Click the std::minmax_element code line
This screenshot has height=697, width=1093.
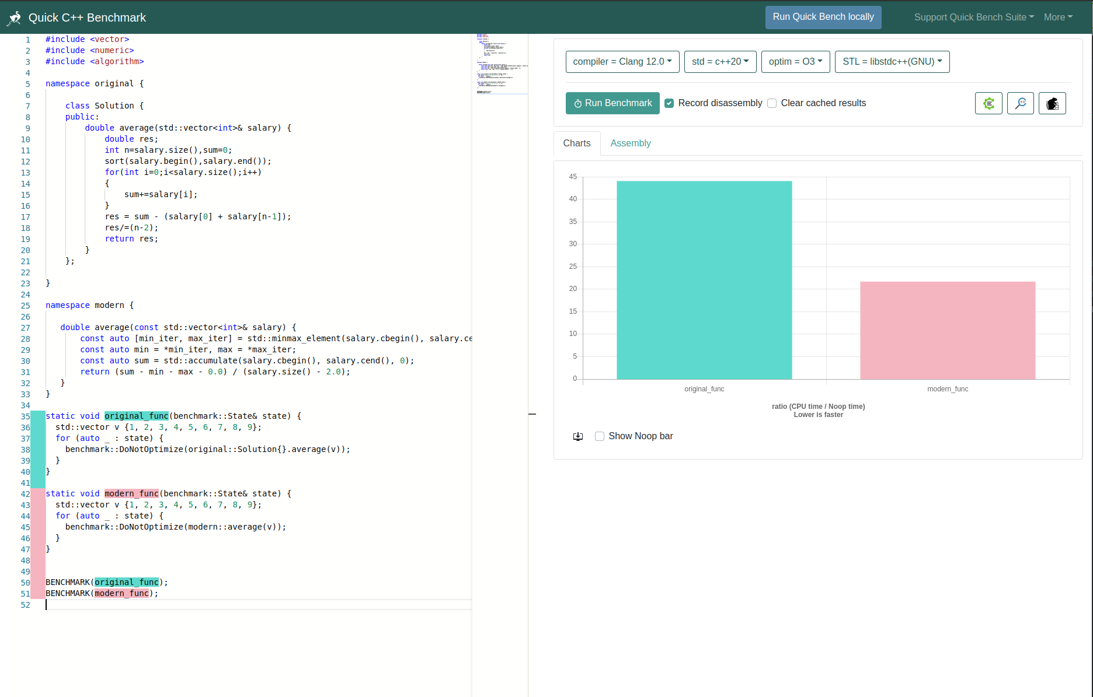[x=276, y=338]
